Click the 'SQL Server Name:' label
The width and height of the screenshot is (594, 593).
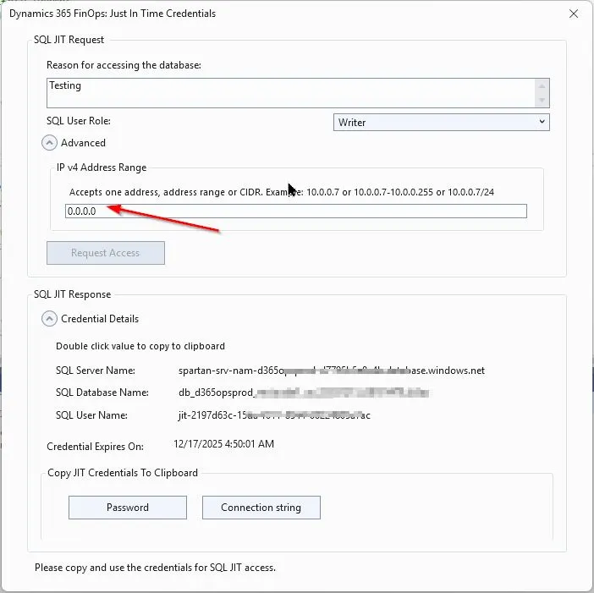(x=96, y=371)
